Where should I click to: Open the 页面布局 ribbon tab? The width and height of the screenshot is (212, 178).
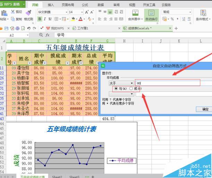(68, 5)
